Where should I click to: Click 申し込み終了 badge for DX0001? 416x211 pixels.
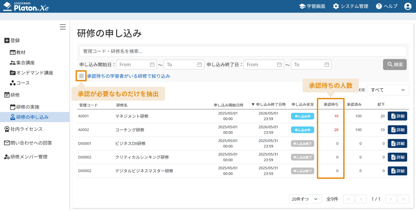302,144
